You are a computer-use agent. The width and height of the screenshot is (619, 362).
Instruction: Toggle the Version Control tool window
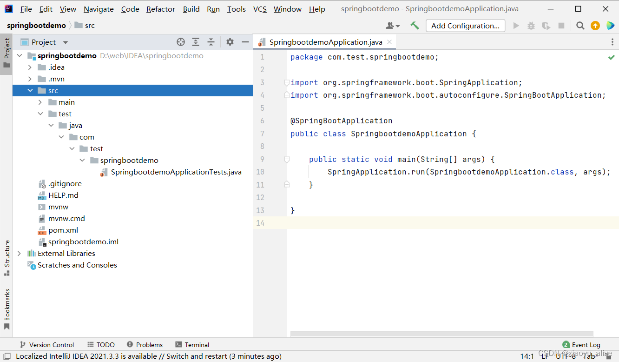(46, 345)
